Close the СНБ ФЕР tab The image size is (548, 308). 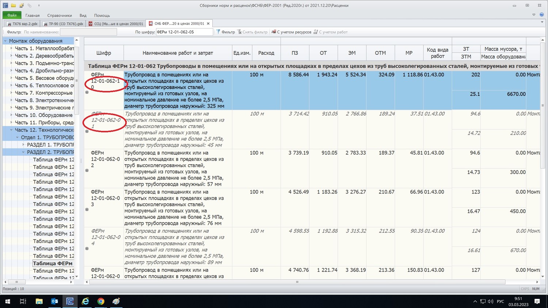click(x=208, y=24)
